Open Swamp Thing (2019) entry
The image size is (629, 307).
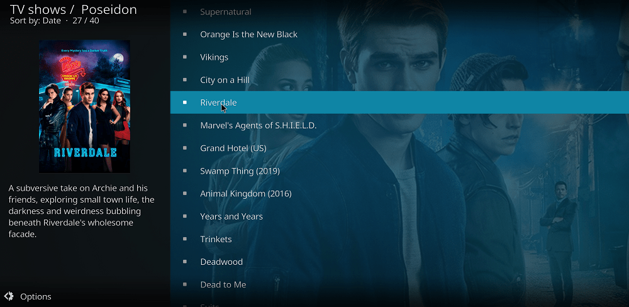click(399, 171)
